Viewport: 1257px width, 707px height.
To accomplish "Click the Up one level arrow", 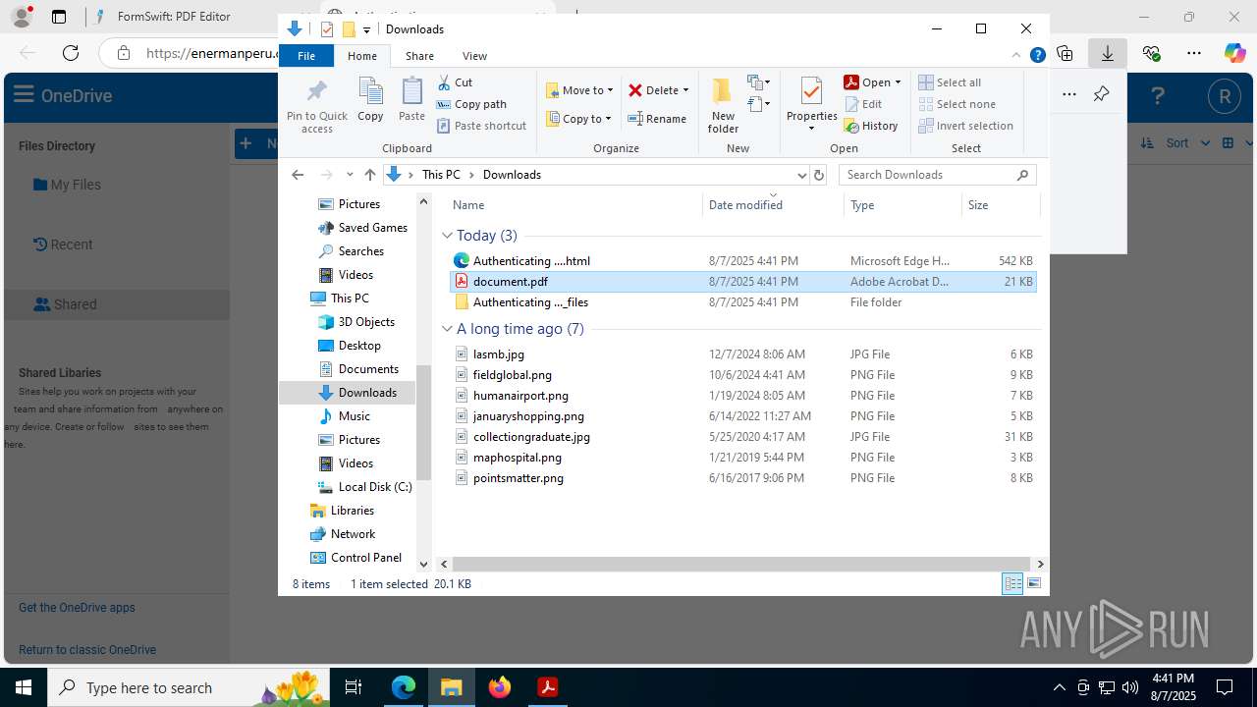I will tap(370, 175).
